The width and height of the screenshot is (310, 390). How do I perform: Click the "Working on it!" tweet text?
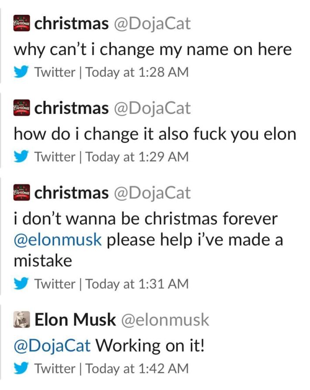click(x=150, y=346)
